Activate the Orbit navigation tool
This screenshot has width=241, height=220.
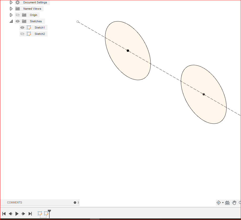coord(219,203)
